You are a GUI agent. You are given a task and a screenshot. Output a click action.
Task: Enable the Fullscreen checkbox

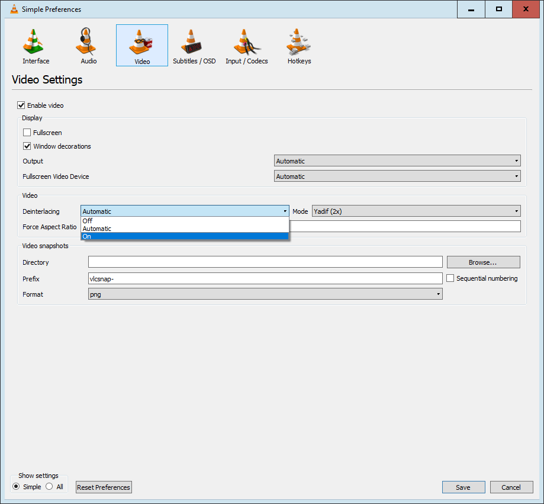point(27,132)
